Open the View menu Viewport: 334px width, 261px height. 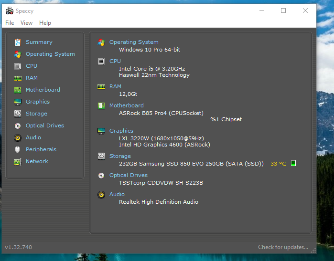pyautogui.click(x=26, y=23)
